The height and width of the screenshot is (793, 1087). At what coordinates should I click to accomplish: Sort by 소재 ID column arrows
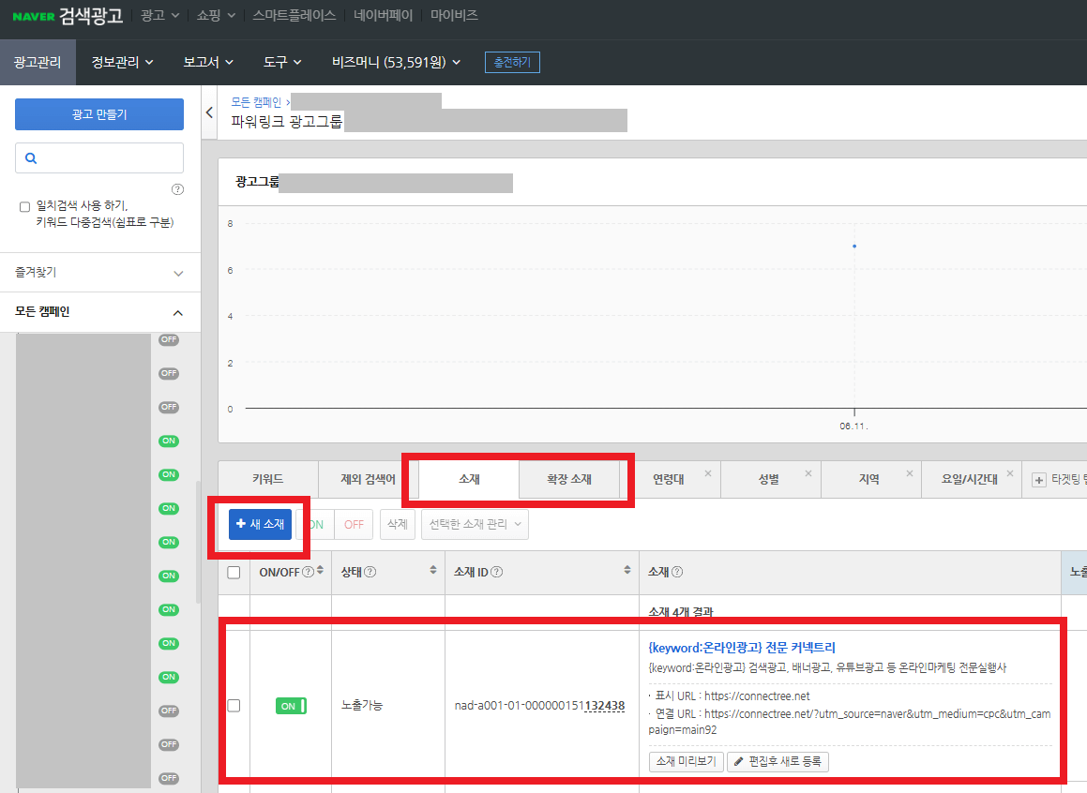627,570
